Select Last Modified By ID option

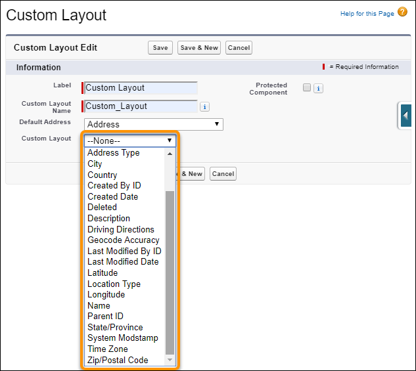click(124, 251)
